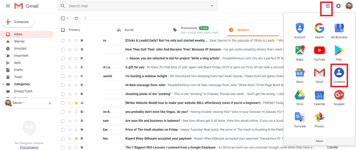This screenshot has width=356, height=150.
Task: Check the select-all mail checkbox
Action: [63, 18]
